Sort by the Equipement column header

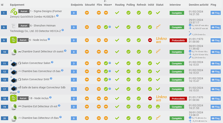pos(17,5)
